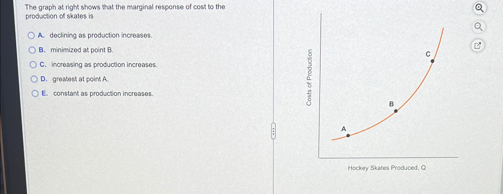Select answer D, greatest at point A
Image resolution: width=503 pixels, height=194 pixels.
tap(34, 79)
